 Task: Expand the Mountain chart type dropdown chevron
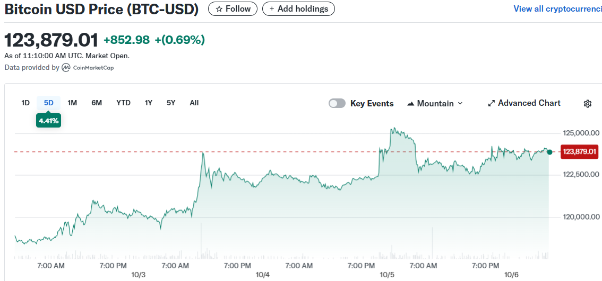tap(460, 103)
